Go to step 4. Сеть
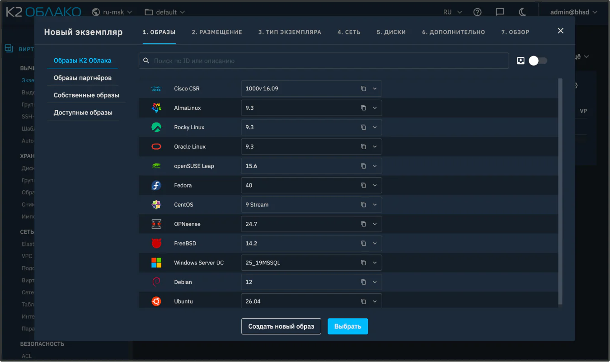This screenshot has width=610, height=362. click(x=349, y=32)
